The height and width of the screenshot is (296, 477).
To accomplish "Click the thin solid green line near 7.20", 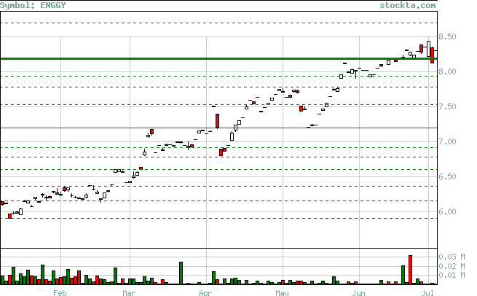I will click(218, 128).
